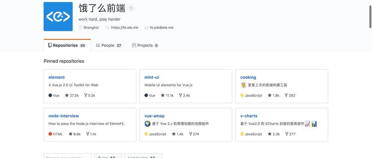Click the star icon on mint-ui card
Image resolution: width=372 pixels, height=158 pixels.
(x=162, y=95)
